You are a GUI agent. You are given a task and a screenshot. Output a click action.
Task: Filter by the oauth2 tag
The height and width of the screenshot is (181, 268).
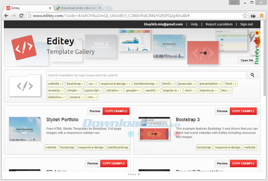coord(152,90)
